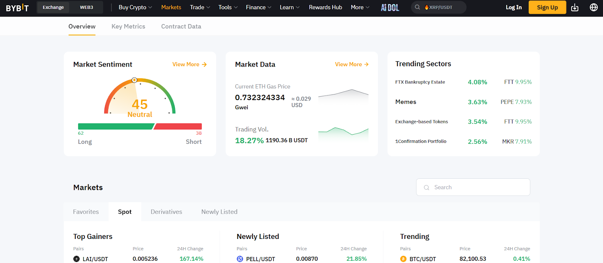Open the FTX Bankruptcy Estate sector
This screenshot has width=603, height=263.
420,82
